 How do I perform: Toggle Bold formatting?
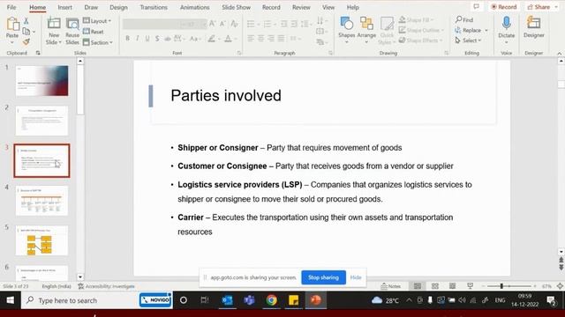(127, 39)
